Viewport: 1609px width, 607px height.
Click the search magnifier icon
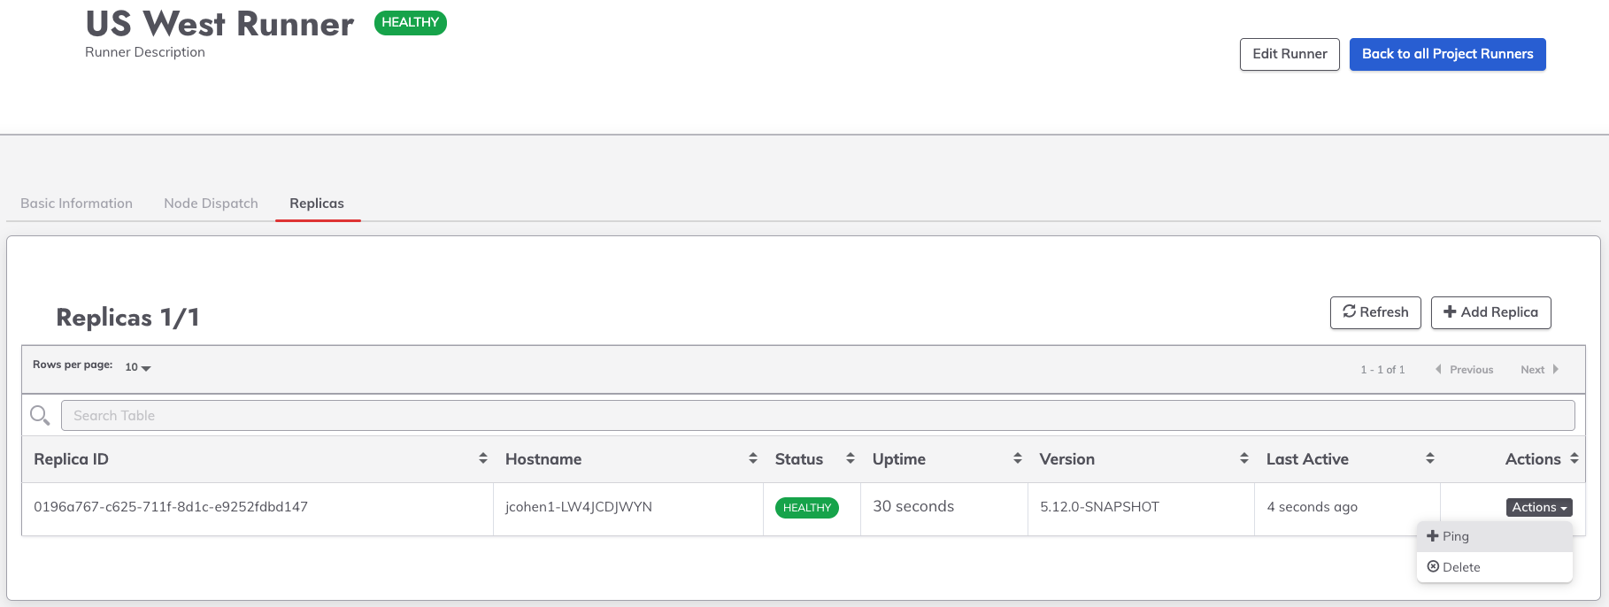(40, 415)
